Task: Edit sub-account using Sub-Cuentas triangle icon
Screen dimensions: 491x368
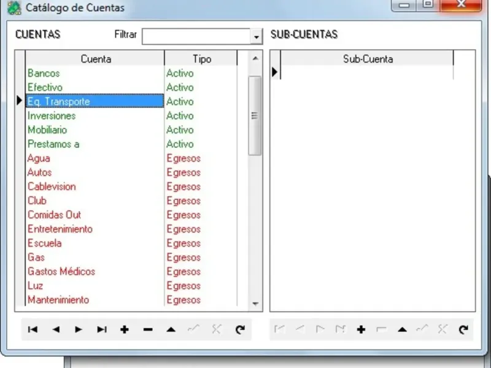Action: pyautogui.click(x=402, y=329)
